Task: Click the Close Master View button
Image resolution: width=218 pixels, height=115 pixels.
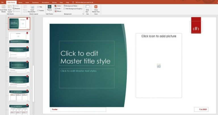Action: pyautogui.click(x=96, y=9)
